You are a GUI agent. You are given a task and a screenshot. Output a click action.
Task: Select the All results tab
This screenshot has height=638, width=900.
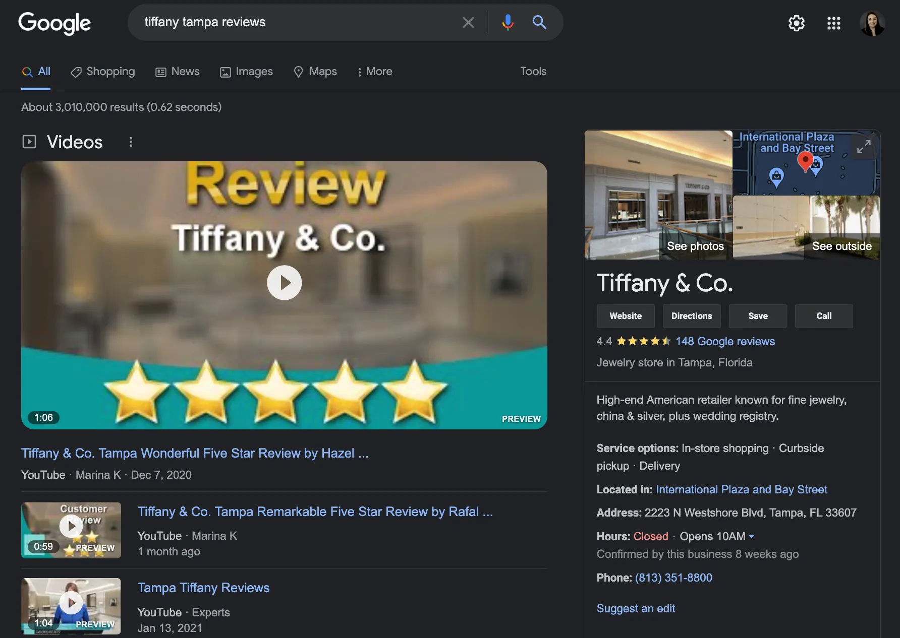click(36, 72)
